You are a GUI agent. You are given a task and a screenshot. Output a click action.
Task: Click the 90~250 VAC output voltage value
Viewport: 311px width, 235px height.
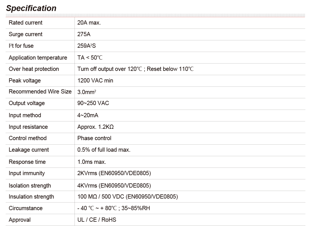click(93, 103)
